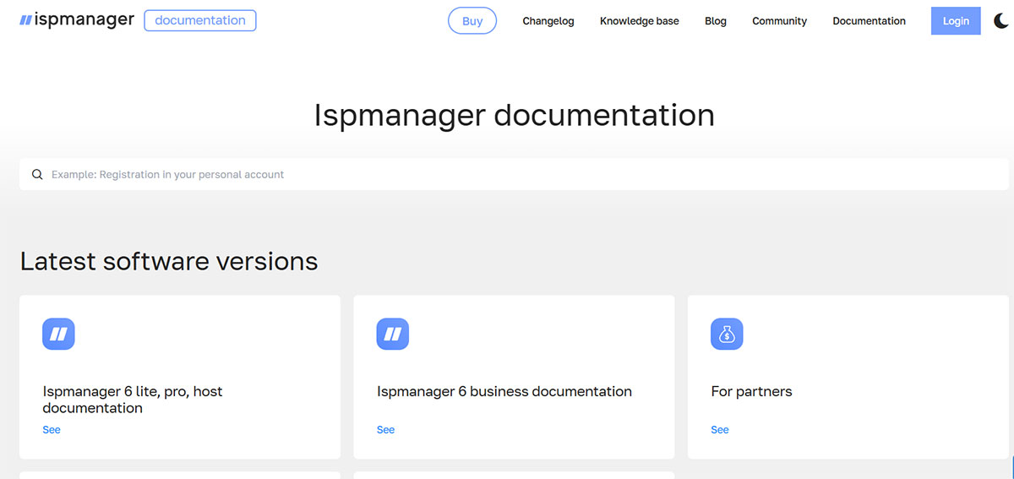The image size is (1014, 479).
Task: Click 'Ispmanager 6 business documentation' title
Action: 504,391
